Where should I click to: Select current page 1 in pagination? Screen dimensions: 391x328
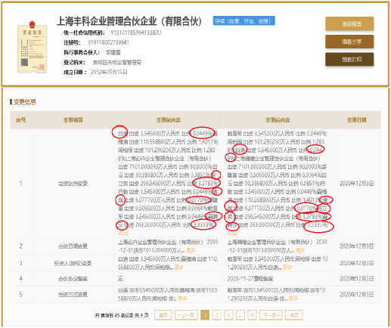205,315
